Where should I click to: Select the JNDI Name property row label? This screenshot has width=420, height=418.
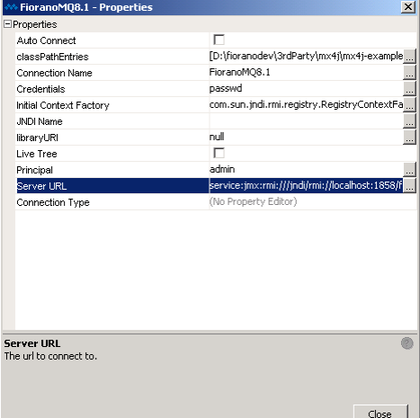pyautogui.click(x=40, y=121)
